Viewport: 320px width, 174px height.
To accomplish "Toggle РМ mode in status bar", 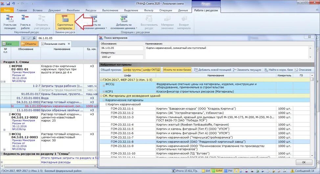I will click(x=228, y=171).
